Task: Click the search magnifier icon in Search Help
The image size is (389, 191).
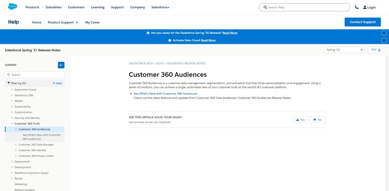Action: [265, 7]
